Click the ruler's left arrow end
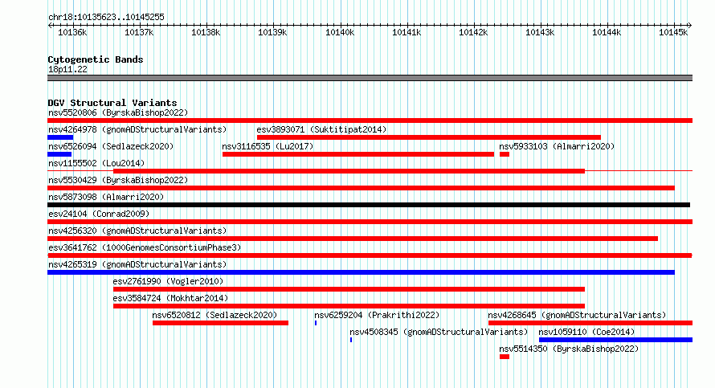This screenshot has height=388, width=715. coord(50,26)
